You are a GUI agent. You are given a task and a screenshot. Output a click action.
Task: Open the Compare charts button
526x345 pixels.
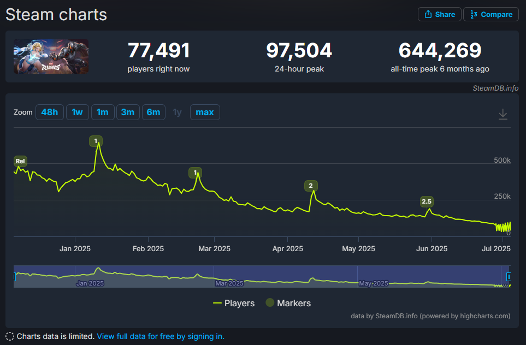(x=491, y=14)
